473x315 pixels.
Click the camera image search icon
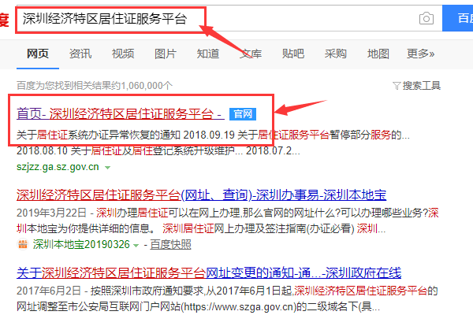pyautogui.click(x=426, y=18)
